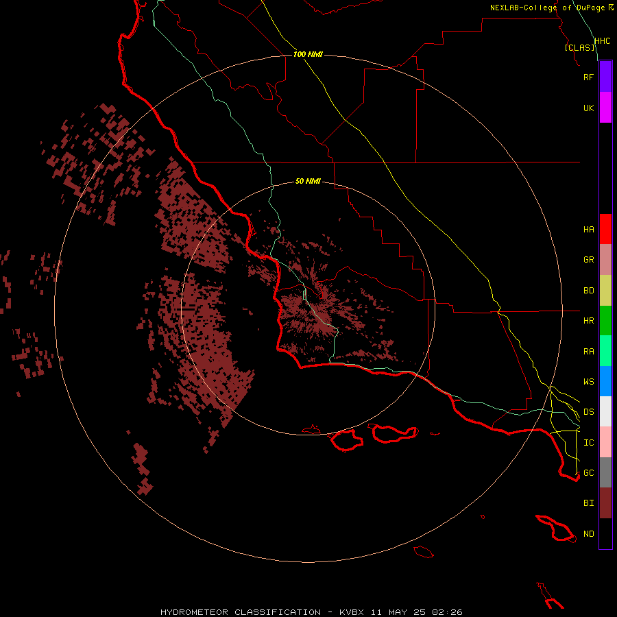Click the "RA" legend label
Screen dimensions: 617x617
click(588, 352)
